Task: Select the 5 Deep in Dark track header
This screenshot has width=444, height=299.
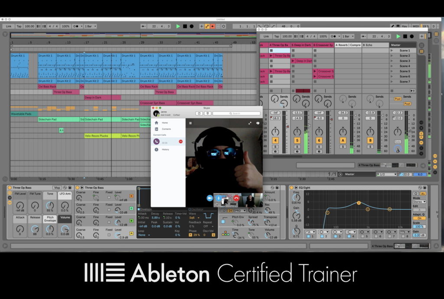Action: click(x=301, y=45)
